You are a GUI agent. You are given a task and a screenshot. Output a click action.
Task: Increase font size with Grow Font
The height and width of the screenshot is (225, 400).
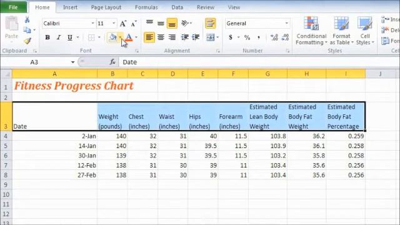point(123,24)
